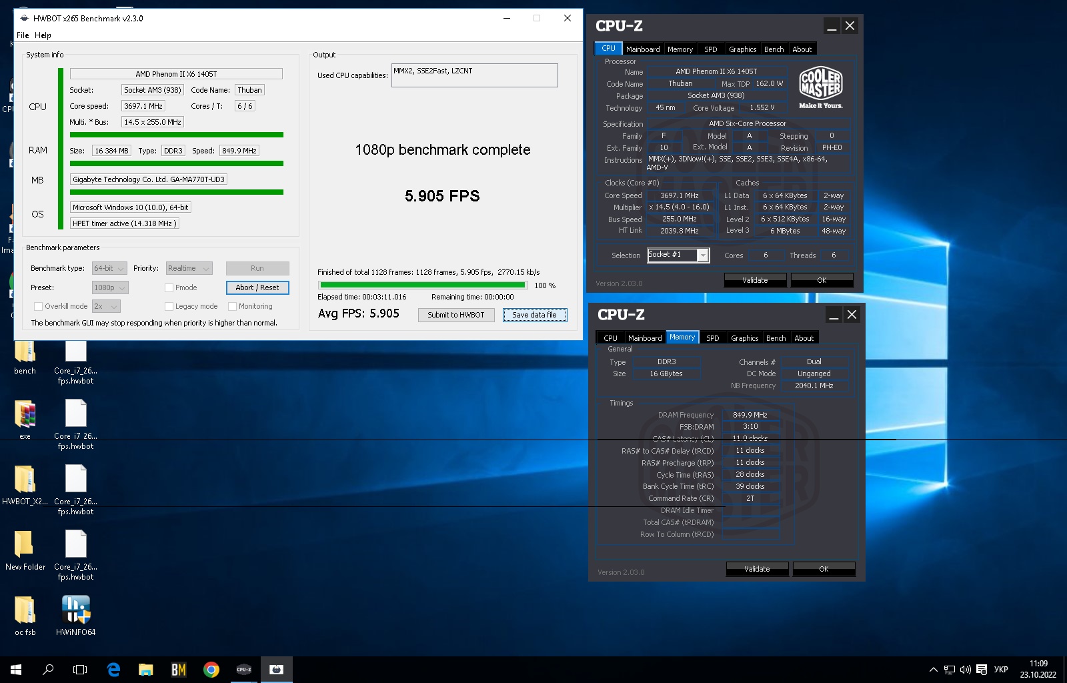Click the Used CPU capabilities text box
1067x683 pixels.
point(474,75)
